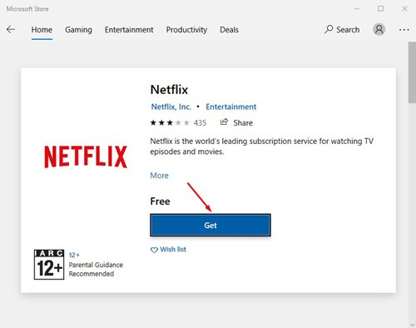
Task: Open the 12+ age rating link
Action: click(x=74, y=255)
